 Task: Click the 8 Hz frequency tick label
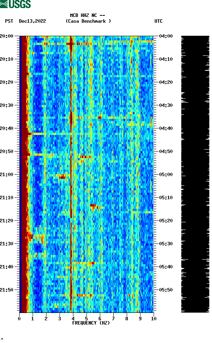(127, 319)
